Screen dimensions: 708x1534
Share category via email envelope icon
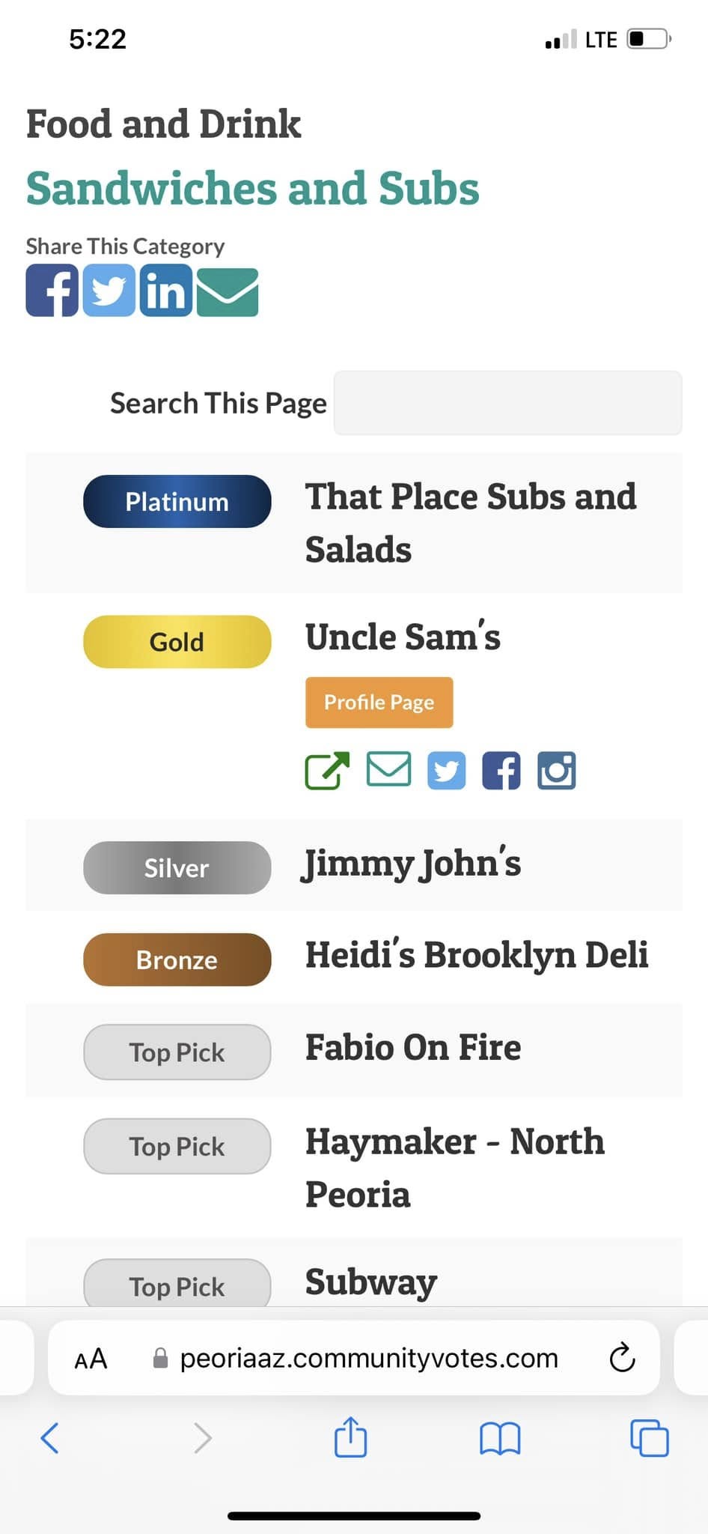click(228, 292)
